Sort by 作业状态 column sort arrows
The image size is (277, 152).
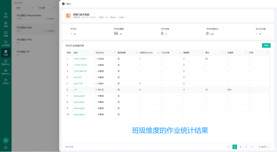114,53
